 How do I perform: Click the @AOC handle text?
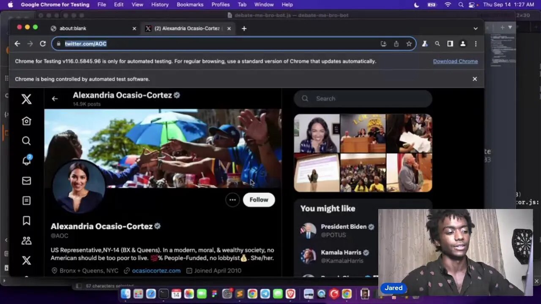60,236
